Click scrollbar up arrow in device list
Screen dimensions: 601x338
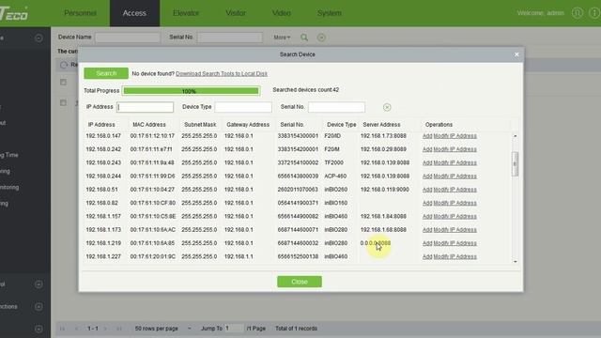tap(516, 136)
